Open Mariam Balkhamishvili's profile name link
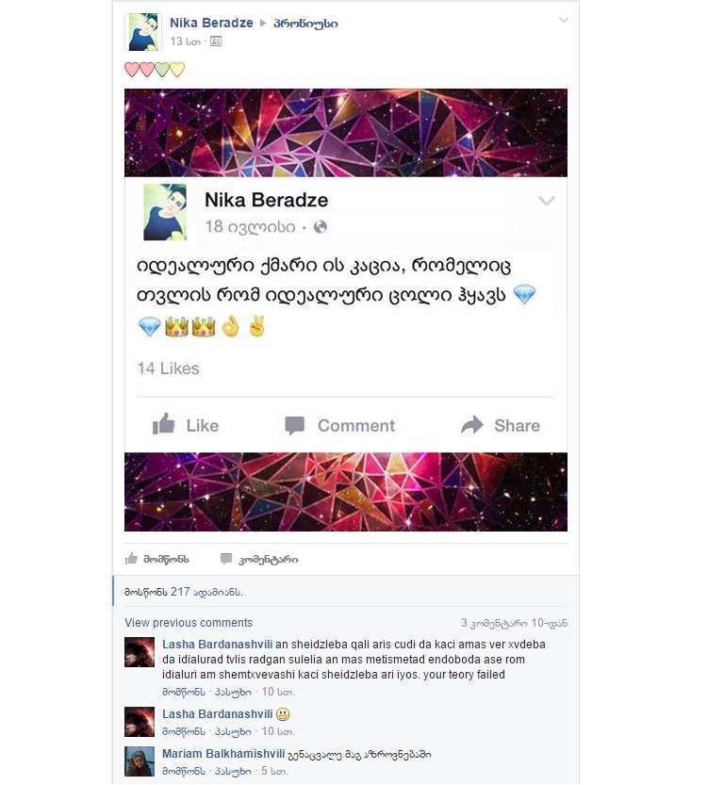 (x=223, y=754)
